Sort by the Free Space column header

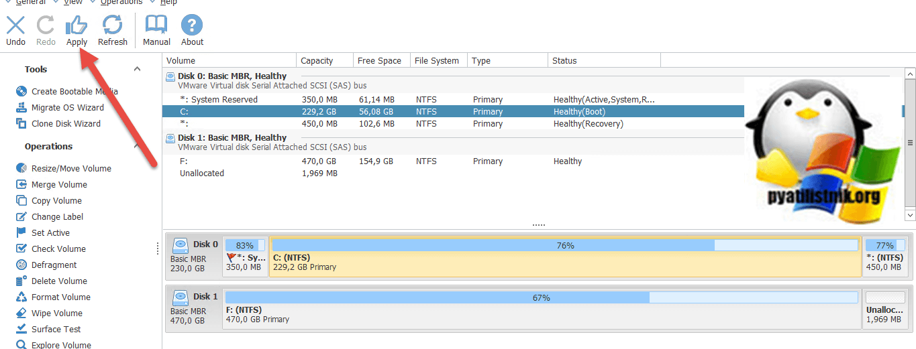point(382,60)
